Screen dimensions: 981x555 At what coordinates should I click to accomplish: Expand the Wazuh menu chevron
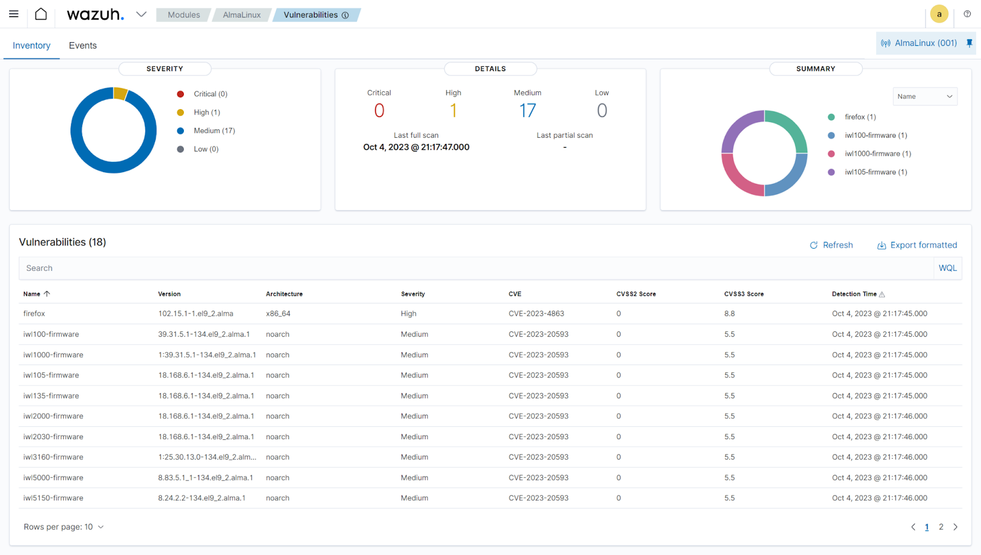coord(141,14)
